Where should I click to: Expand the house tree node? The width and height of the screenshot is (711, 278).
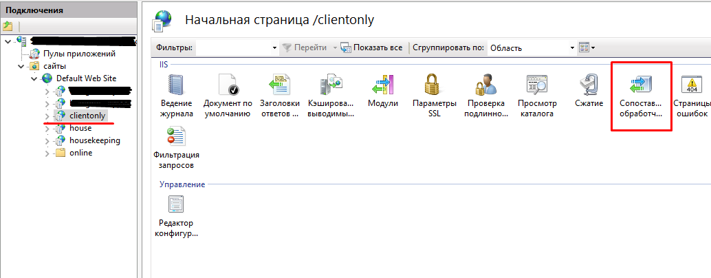point(47,129)
